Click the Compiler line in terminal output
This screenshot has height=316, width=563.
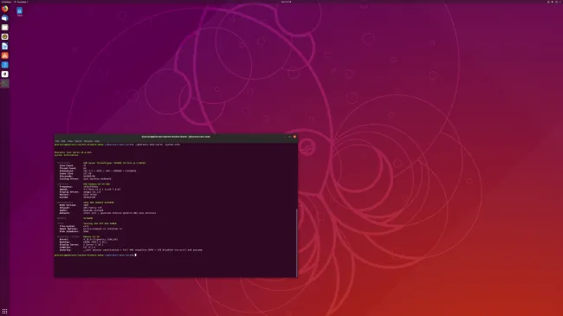(78, 247)
